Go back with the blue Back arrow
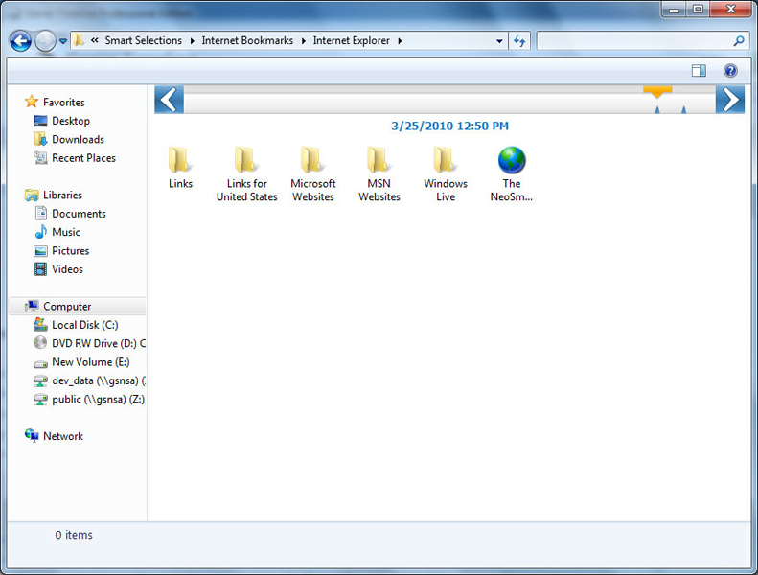This screenshot has height=575, width=758. click(x=21, y=41)
